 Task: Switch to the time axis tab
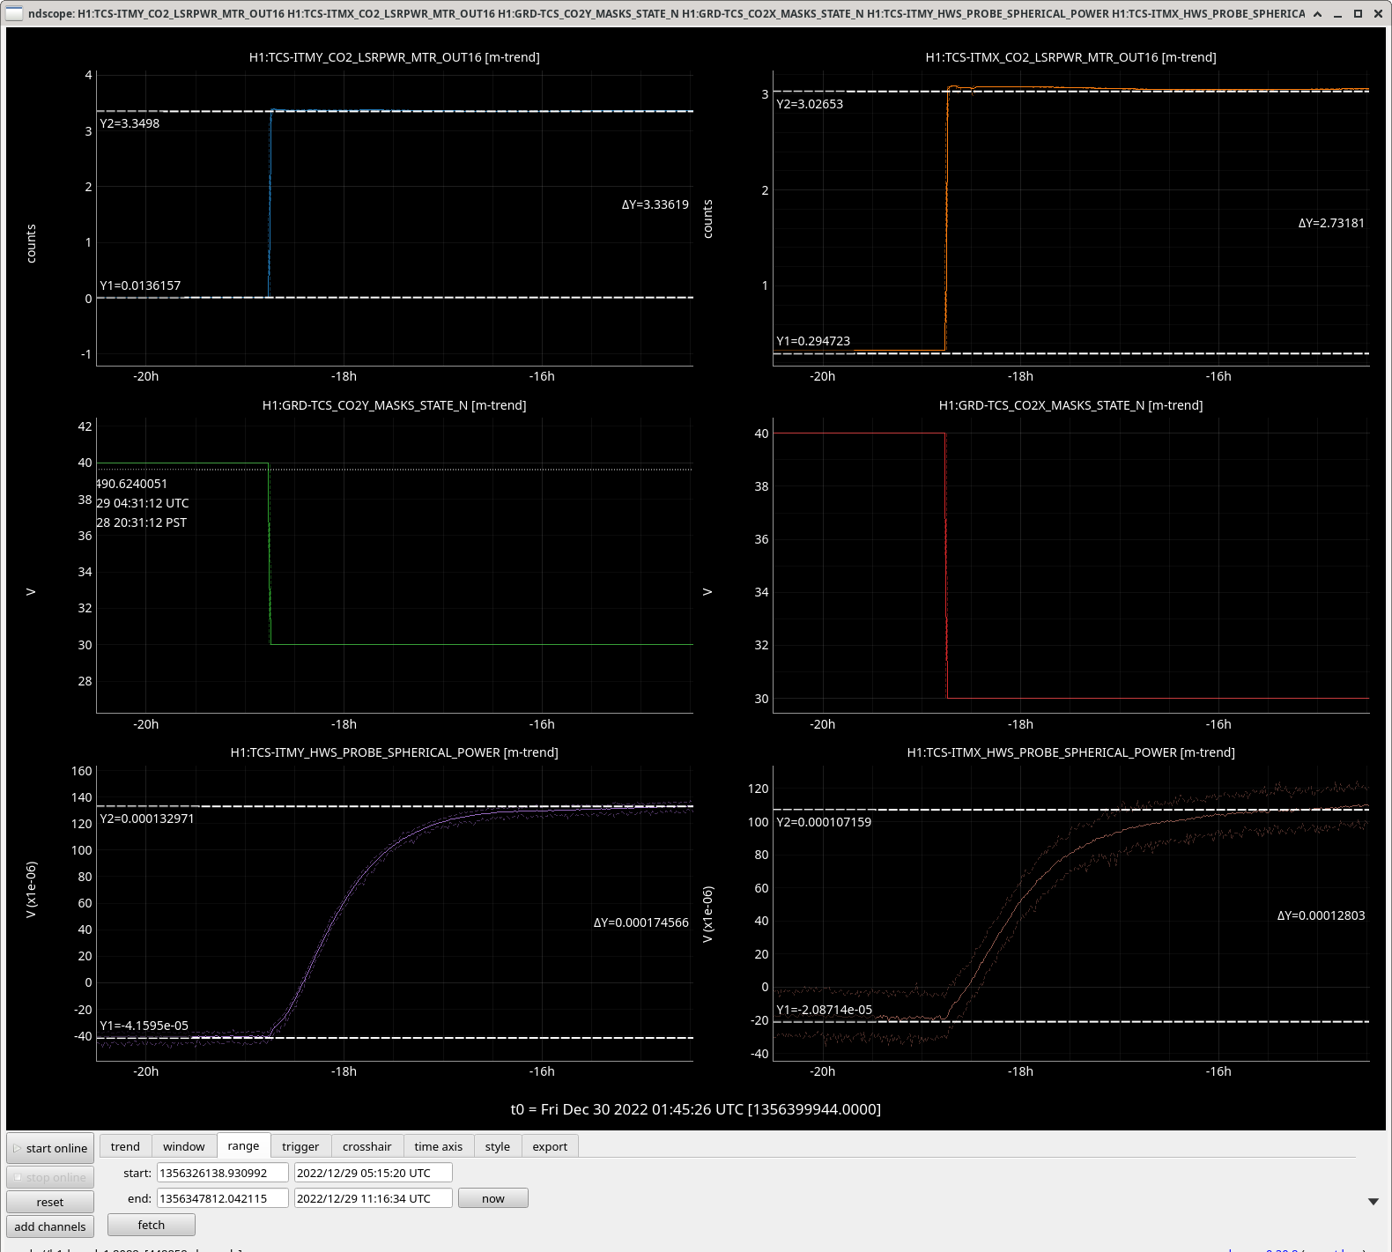tap(439, 1146)
